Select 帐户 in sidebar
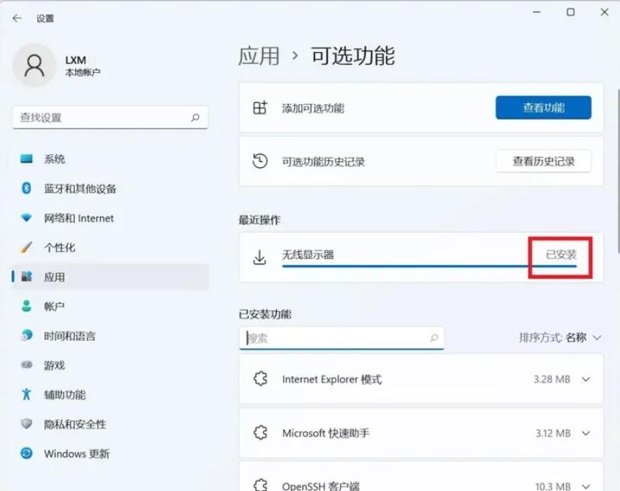The image size is (620, 491). 54,306
